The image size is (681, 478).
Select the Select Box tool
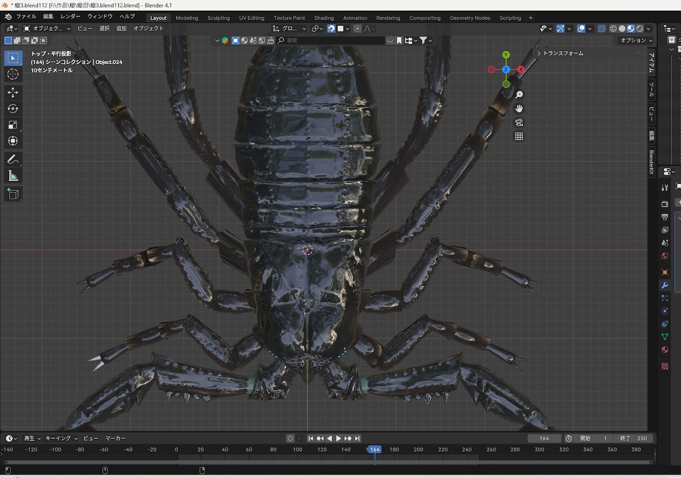[13, 58]
